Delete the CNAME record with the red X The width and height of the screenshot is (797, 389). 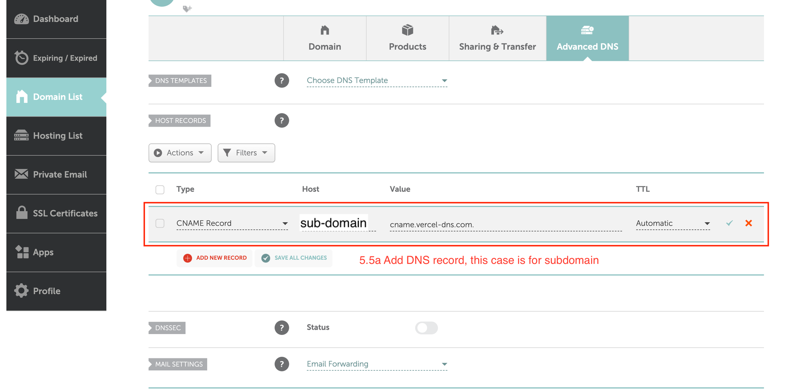748,223
